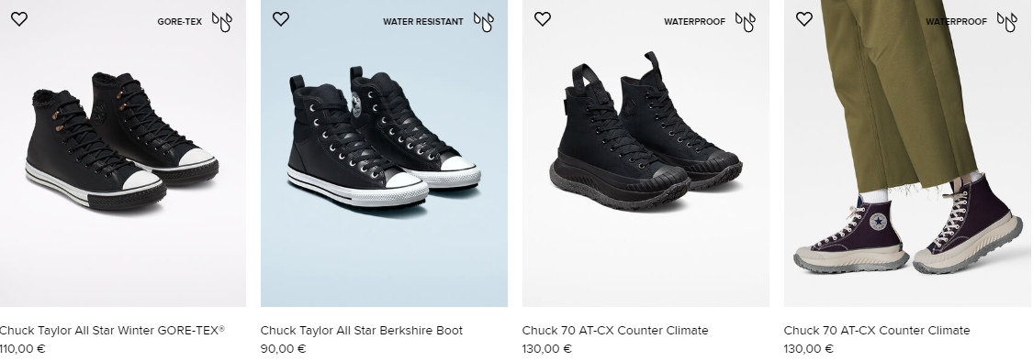View all-black Chuck 70 AT-CX product image
Screen dimensions: 1033x361
pos(646,153)
